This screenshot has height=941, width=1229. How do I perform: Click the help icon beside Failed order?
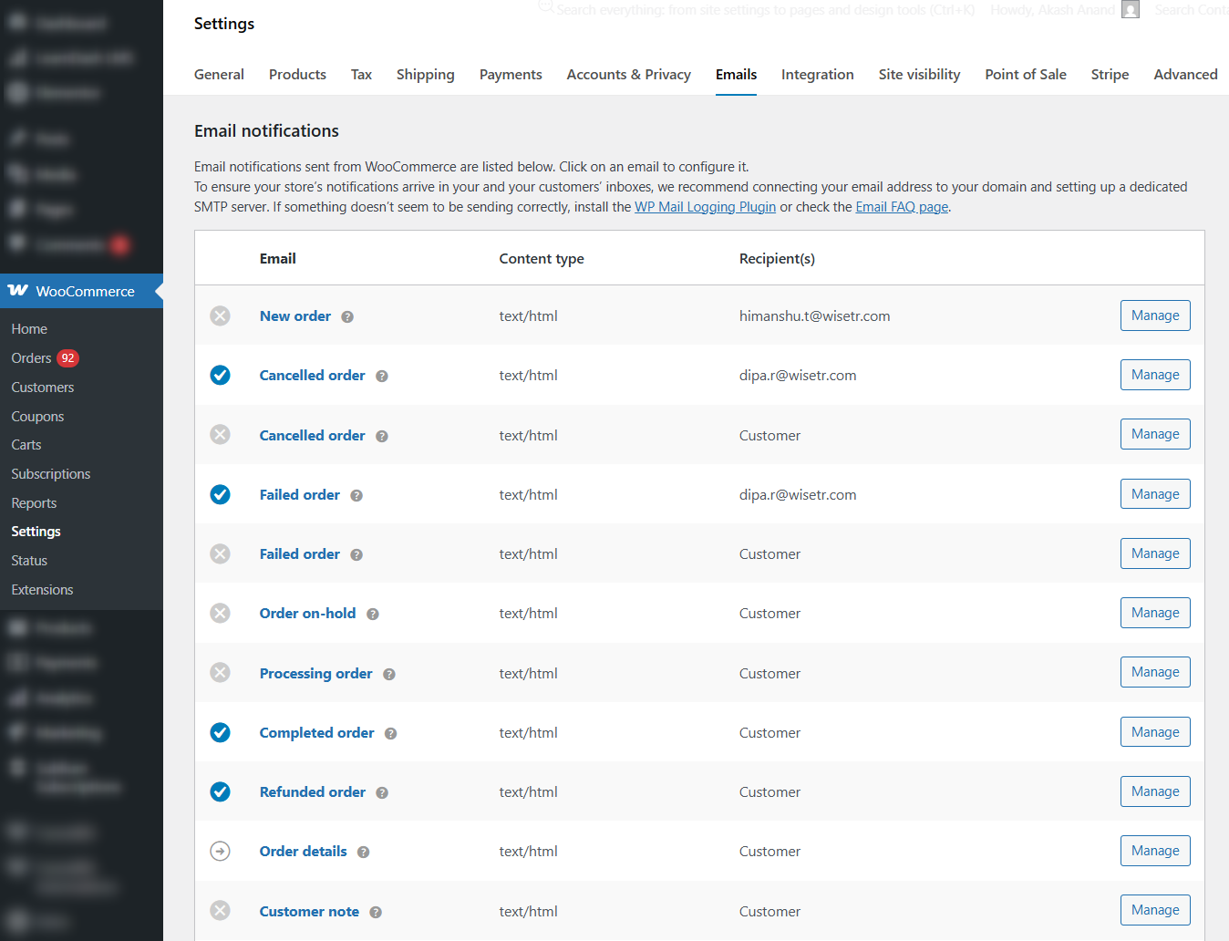click(x=356, y=495)
